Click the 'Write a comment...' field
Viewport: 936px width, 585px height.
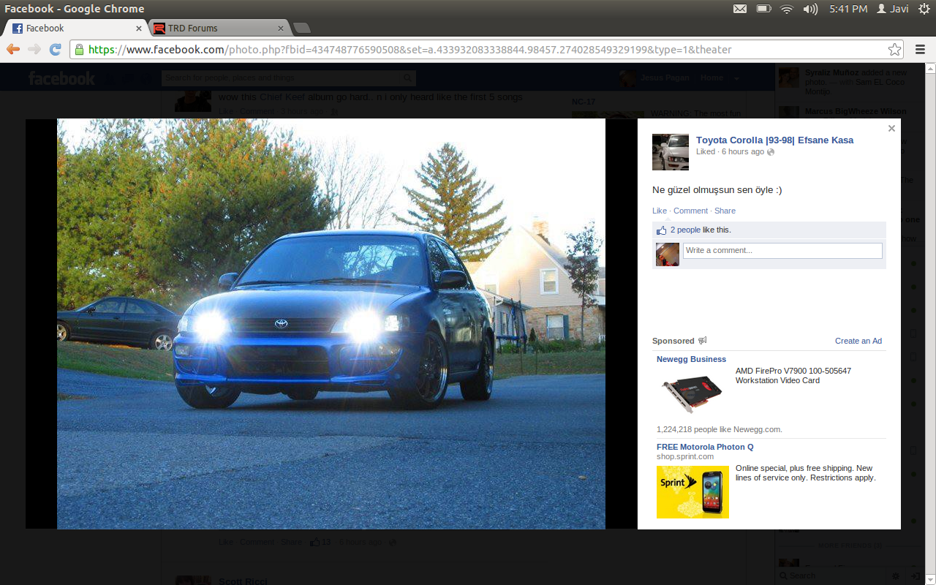point(782,251)
